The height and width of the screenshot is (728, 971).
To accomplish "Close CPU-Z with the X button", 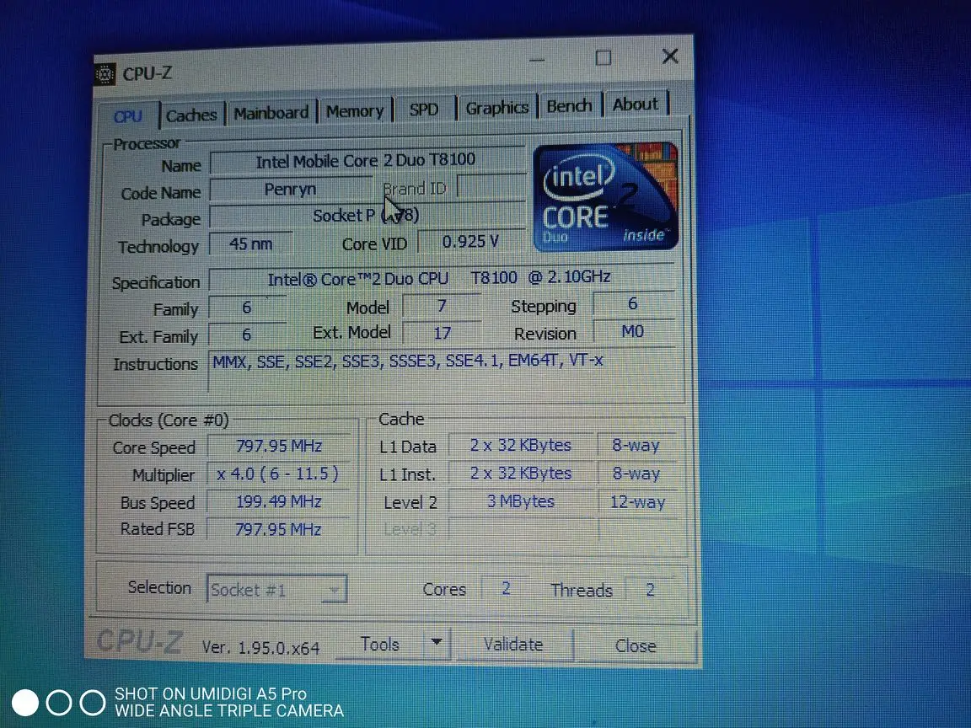I will (x=670, y=56).
